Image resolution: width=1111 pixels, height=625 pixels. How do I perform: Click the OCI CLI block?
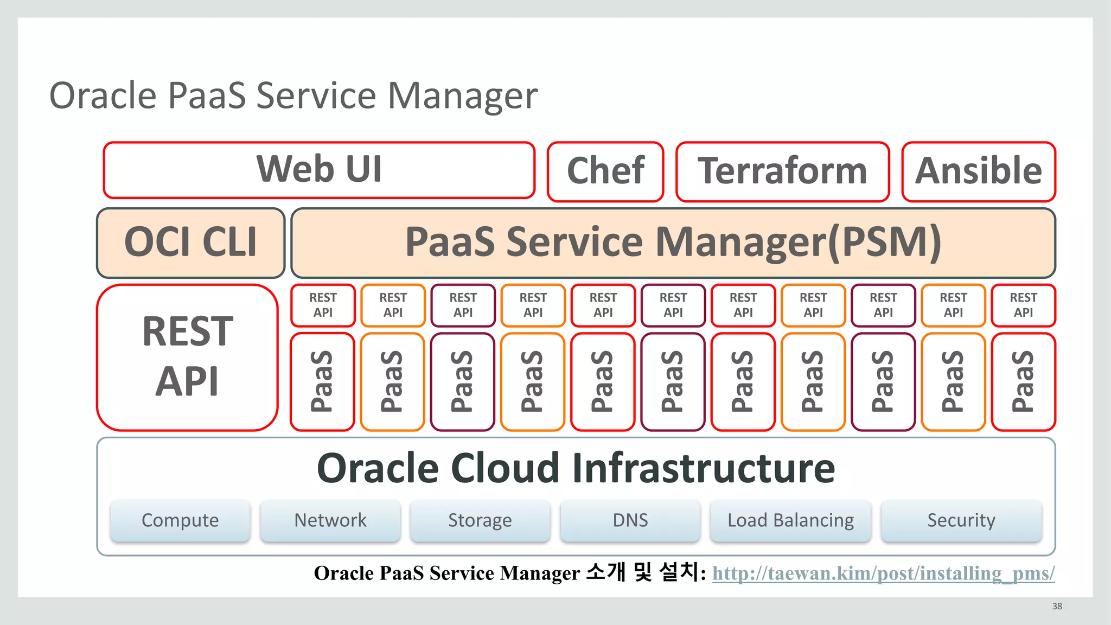pos(190,243)
